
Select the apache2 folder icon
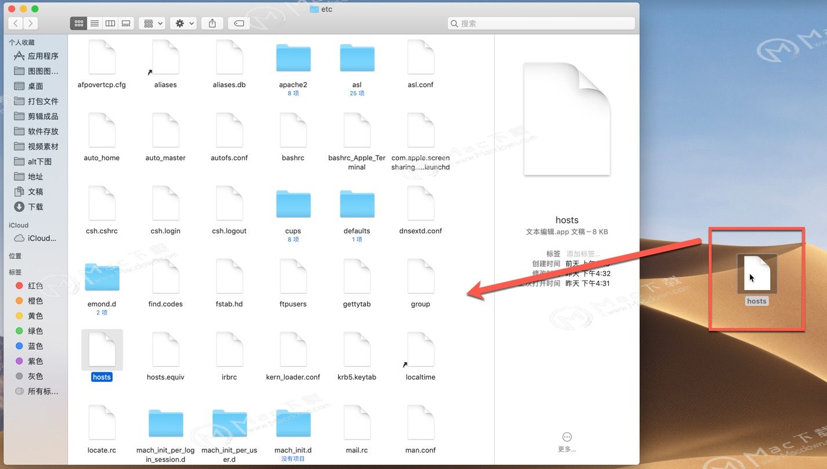coord(293,58)
